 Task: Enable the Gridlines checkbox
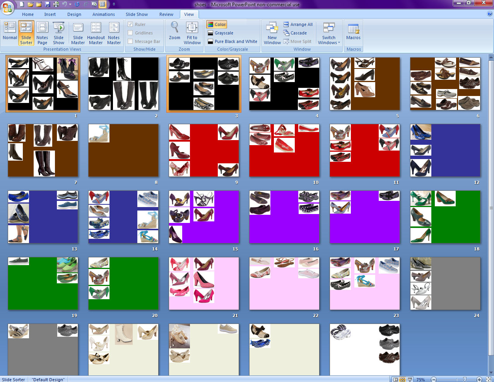[130, 33]
